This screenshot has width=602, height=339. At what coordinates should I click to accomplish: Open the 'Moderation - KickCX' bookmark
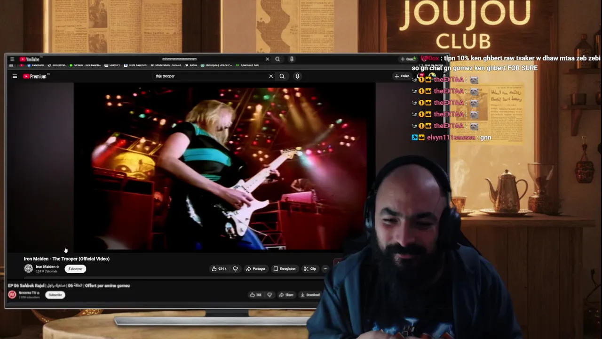(x=166, y=65)
